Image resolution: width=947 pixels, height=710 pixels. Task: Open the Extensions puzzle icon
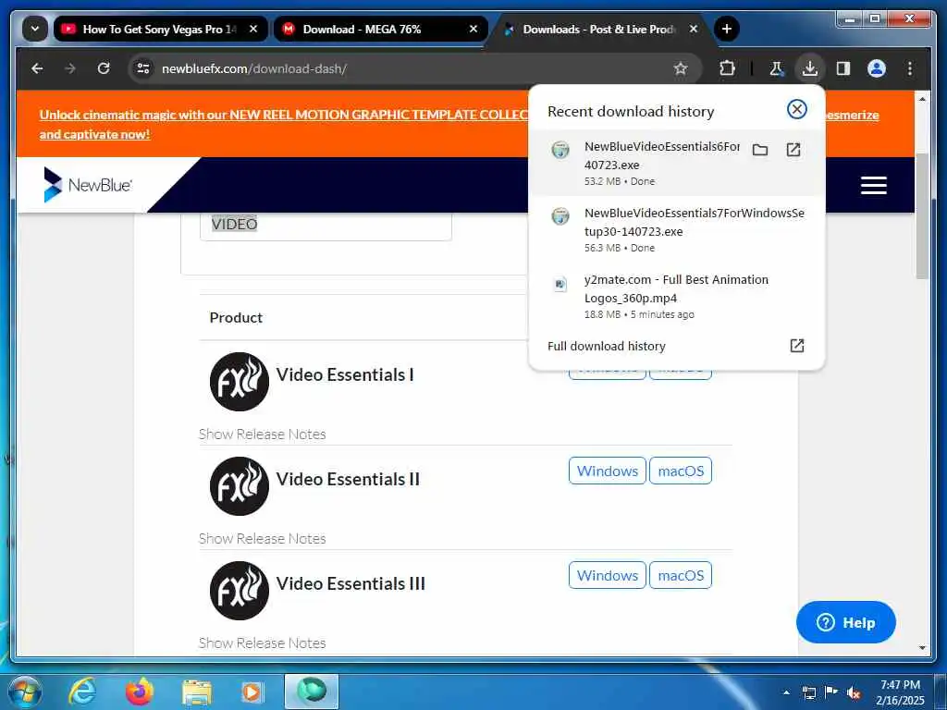point(727,68)
